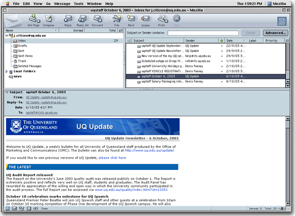
Task: Go to the Next unread message
Action: click(x=131, y=20)
